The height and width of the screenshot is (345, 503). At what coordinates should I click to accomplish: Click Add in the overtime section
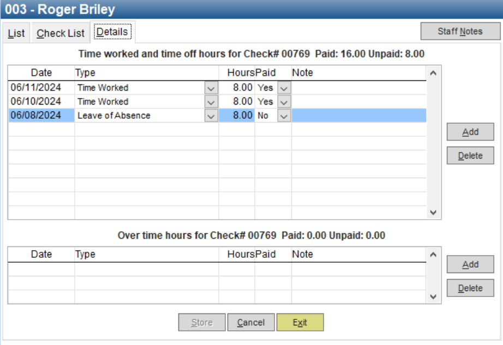470,264
